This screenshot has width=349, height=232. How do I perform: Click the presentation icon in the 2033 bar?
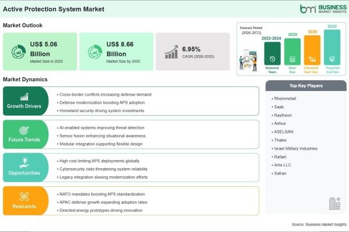tap(332, 59)
